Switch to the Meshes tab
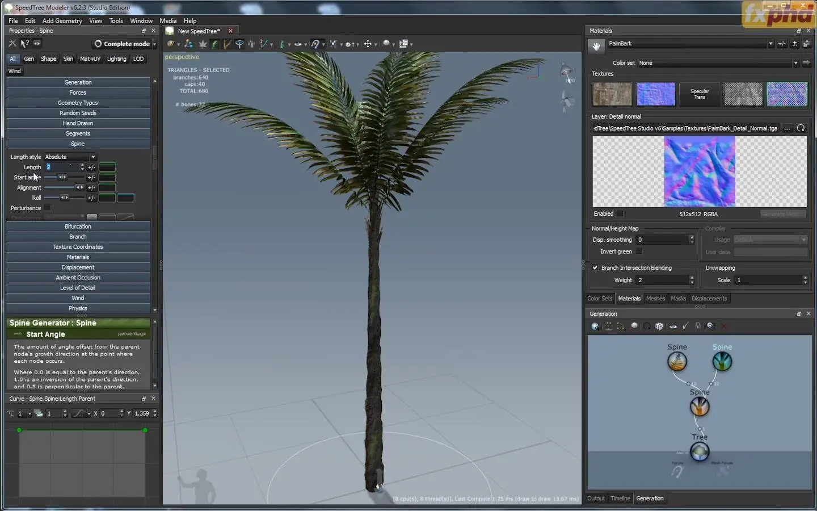The height and width of the screenshot is (511, 817). click(655, 299)
